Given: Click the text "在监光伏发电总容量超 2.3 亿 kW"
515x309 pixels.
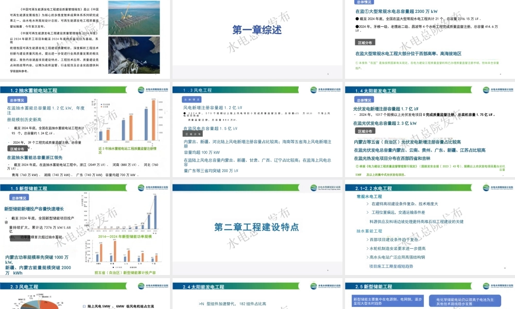Looking at the screenshot, I should pyautogui.click(x=385, y=123).
